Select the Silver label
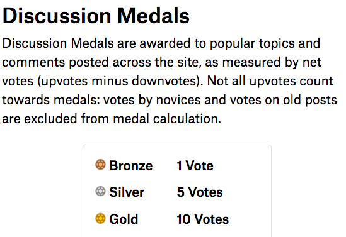This screenshot has height=237, width=346. (x=127, y=192)
